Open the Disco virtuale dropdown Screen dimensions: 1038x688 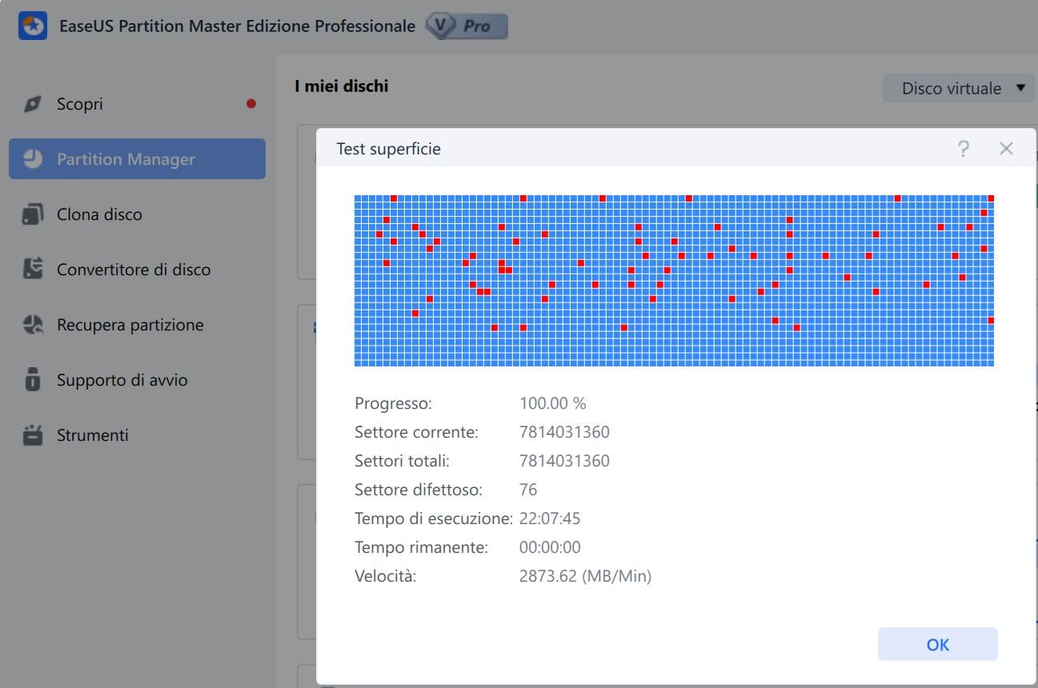tap(957, 88)
